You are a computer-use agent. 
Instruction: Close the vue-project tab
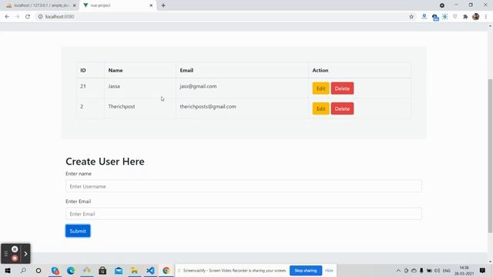pos(151,5)
